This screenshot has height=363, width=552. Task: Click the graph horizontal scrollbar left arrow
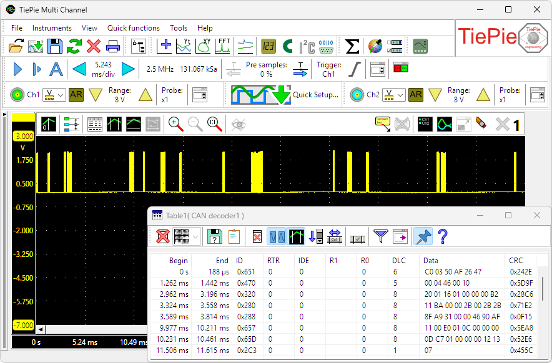(41, 329)
